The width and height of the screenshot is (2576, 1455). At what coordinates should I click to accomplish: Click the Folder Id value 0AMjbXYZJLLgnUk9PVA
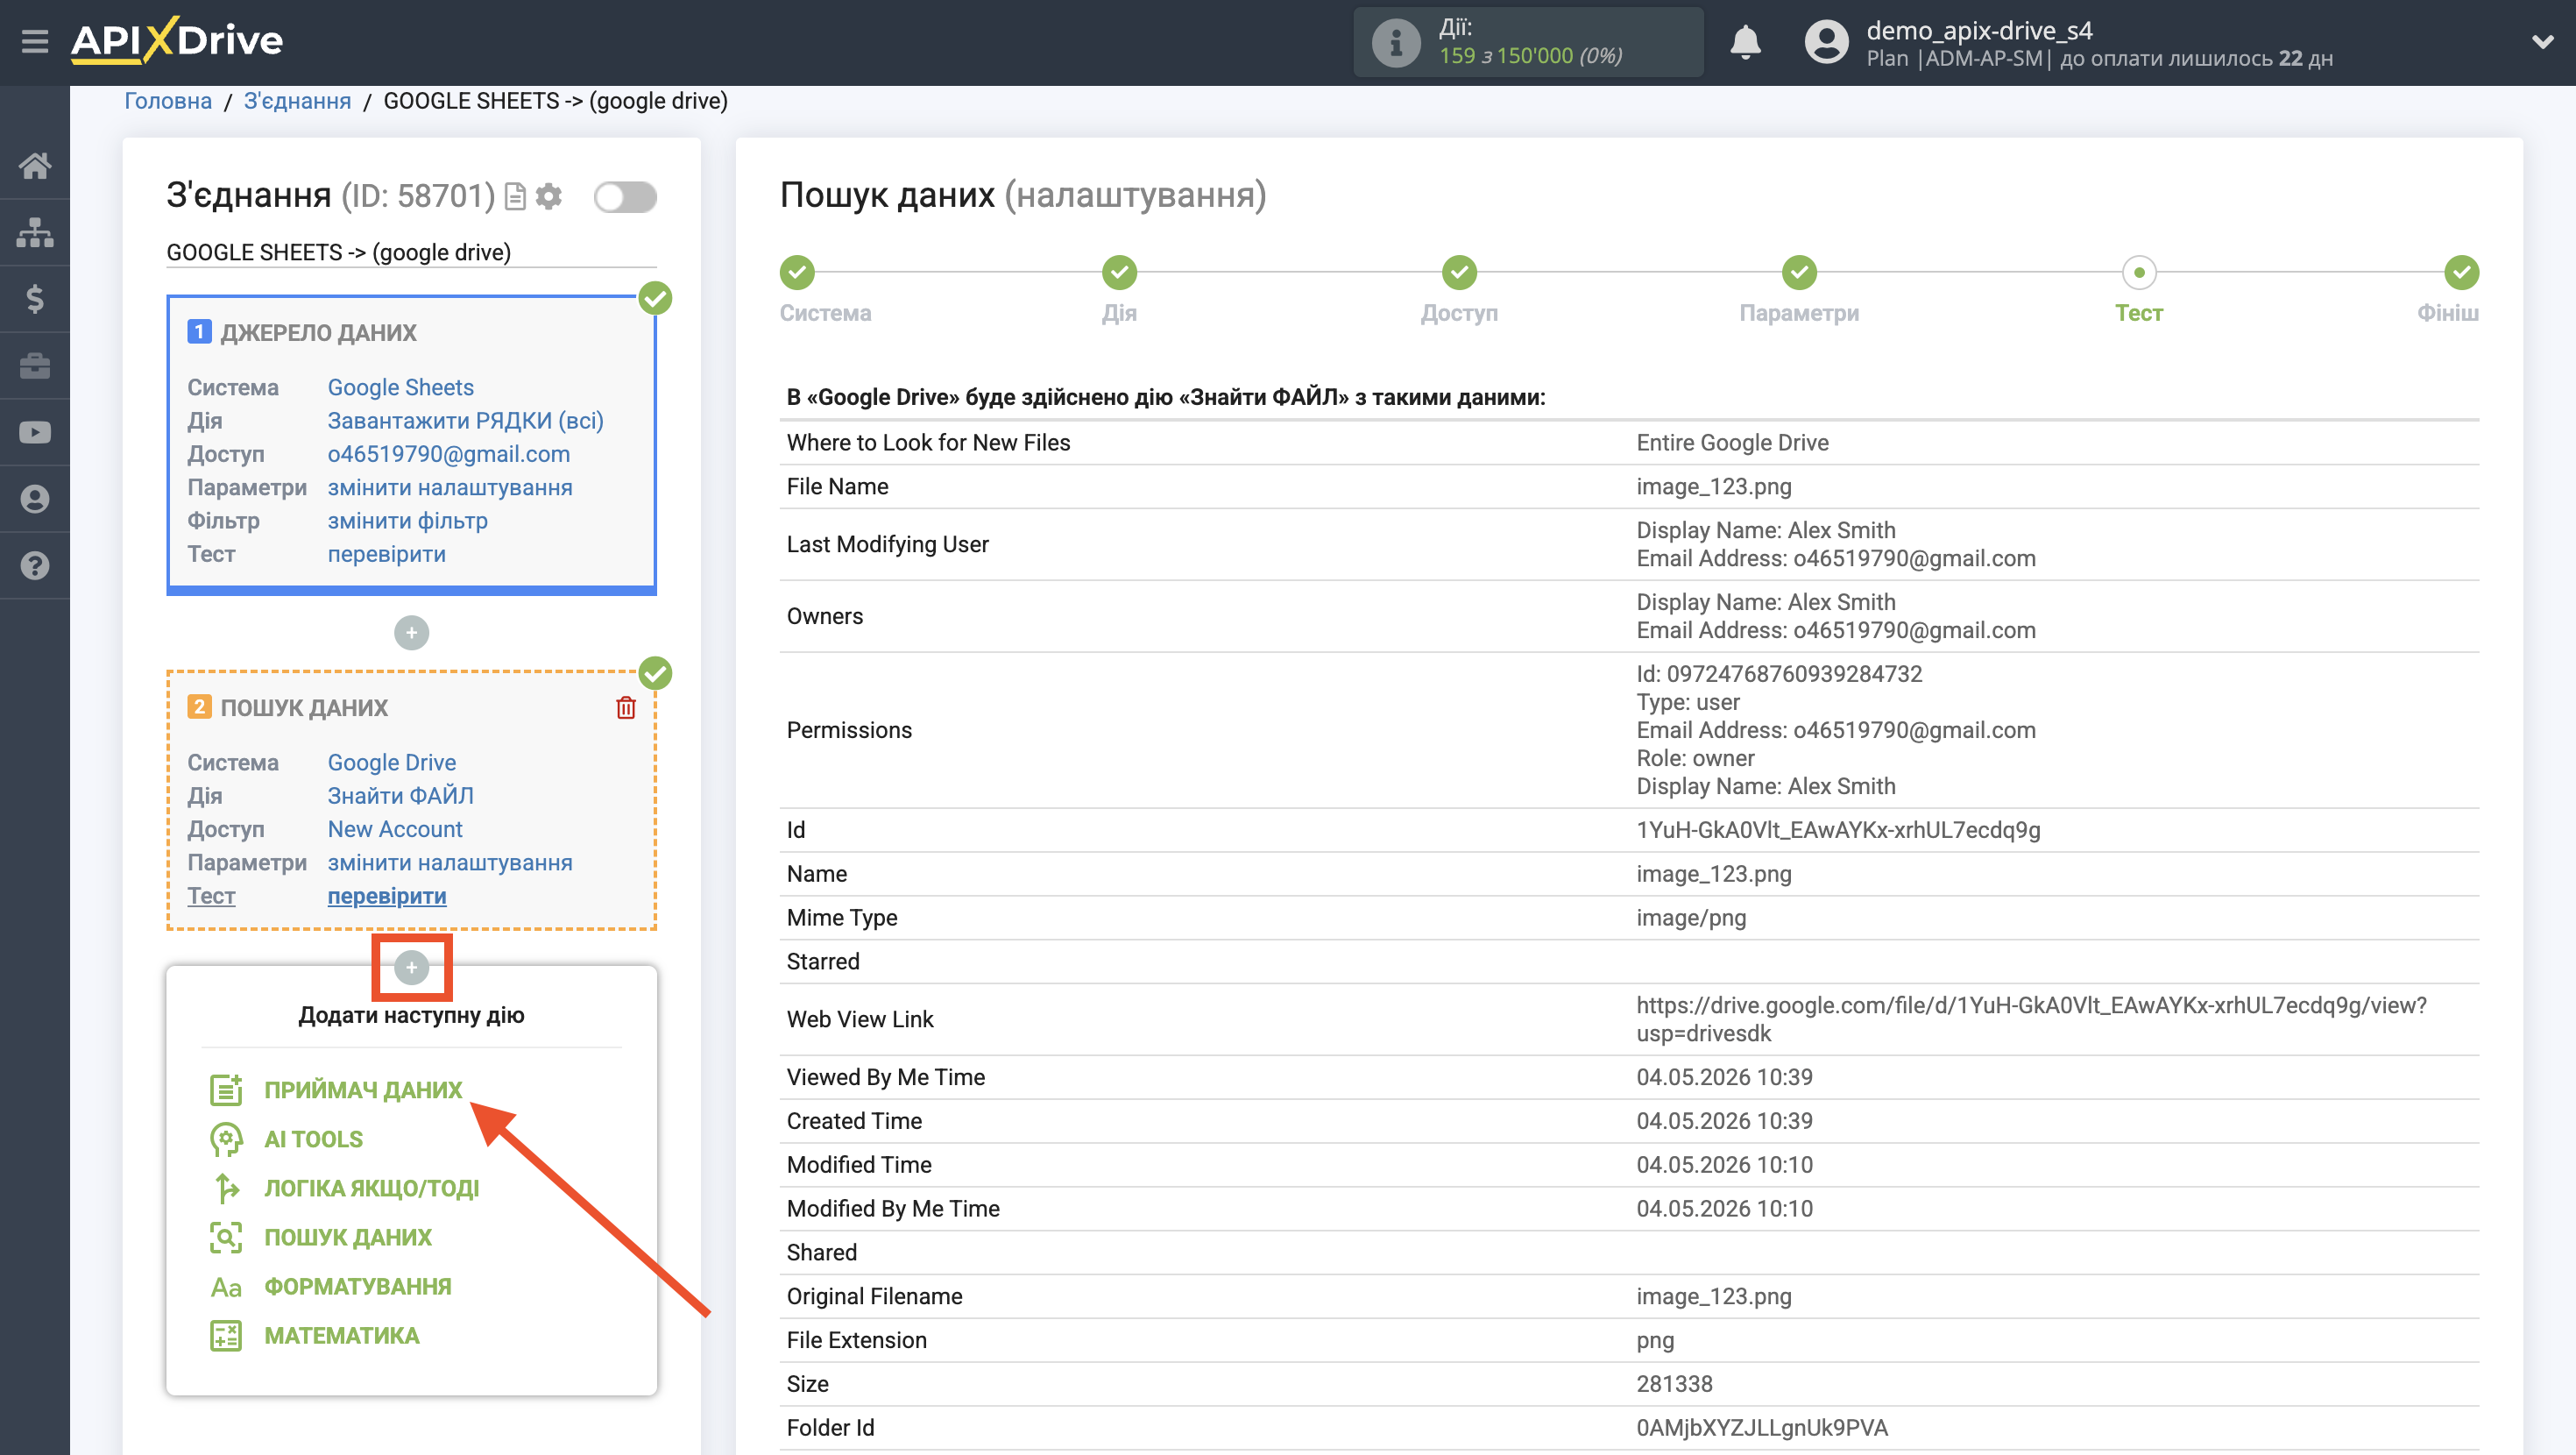pos(1762,1428)
